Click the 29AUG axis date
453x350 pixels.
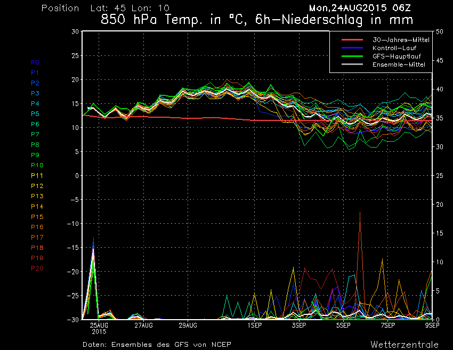[188, 325]
